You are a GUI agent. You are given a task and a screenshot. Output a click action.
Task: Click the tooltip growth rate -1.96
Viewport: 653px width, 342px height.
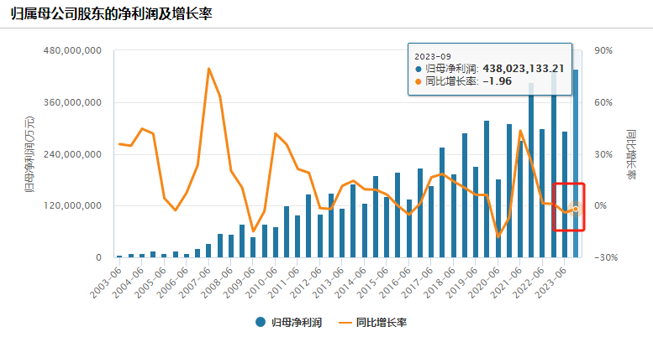click(498, 81)
